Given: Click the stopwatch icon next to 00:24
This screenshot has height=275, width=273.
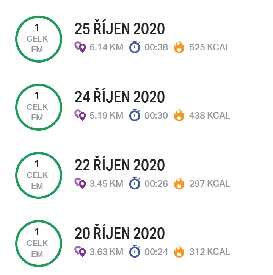Looking at the screenshot, I should [135, 252].
